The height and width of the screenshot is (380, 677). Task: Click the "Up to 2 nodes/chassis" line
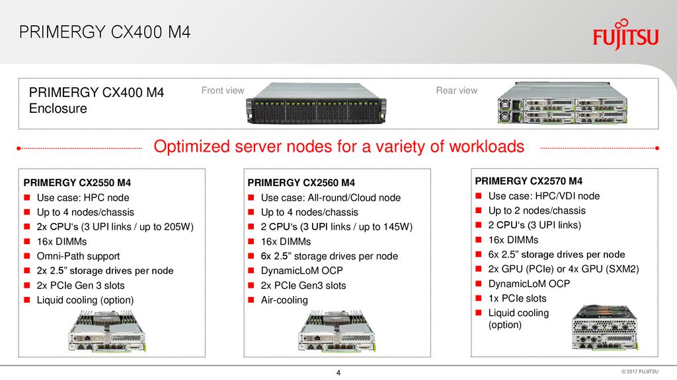537,210
